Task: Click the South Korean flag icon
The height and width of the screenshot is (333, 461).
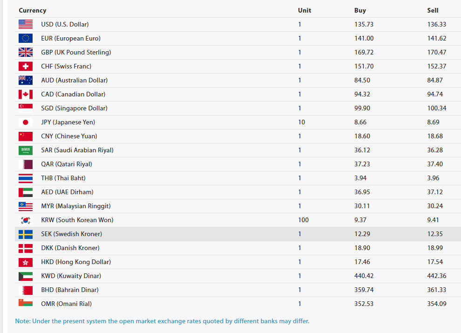Action: pyautogui.click(x=26, y=220)
